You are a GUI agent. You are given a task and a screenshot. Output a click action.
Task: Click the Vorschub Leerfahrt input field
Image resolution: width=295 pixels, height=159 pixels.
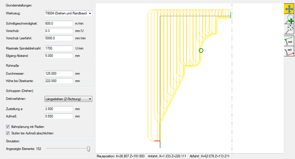[58, 38]
